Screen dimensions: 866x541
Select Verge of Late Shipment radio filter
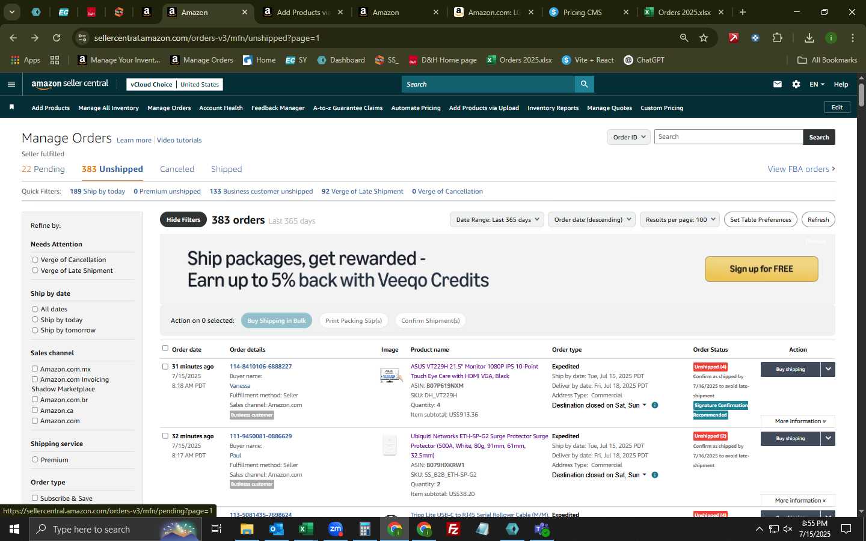(x=35, y=270)
